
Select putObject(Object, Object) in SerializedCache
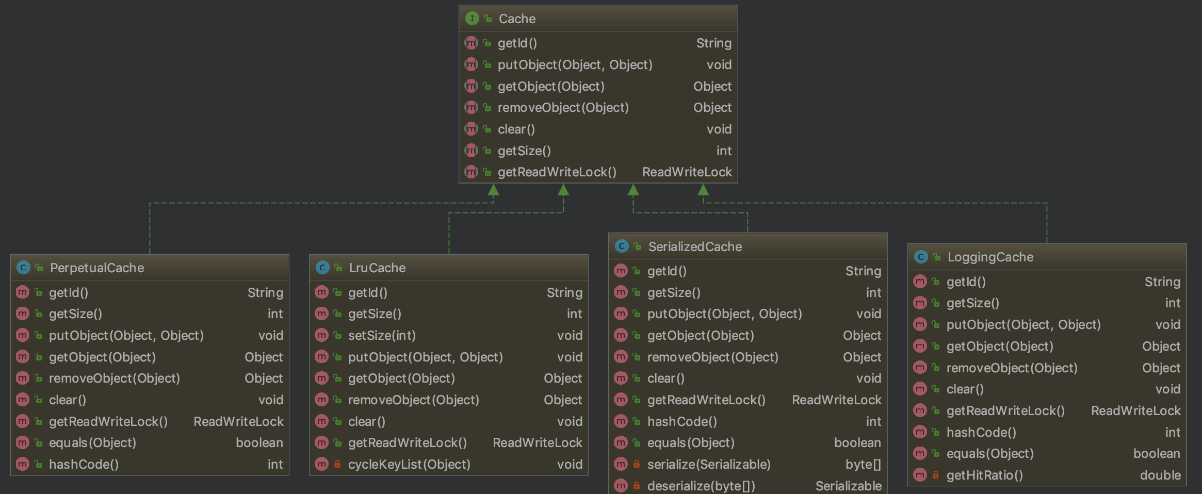pos(725,314)
